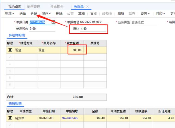Open the 打印 dropdown menu
Image resolution: width=175 pixels, height=128 pixels.
point(161,14)
